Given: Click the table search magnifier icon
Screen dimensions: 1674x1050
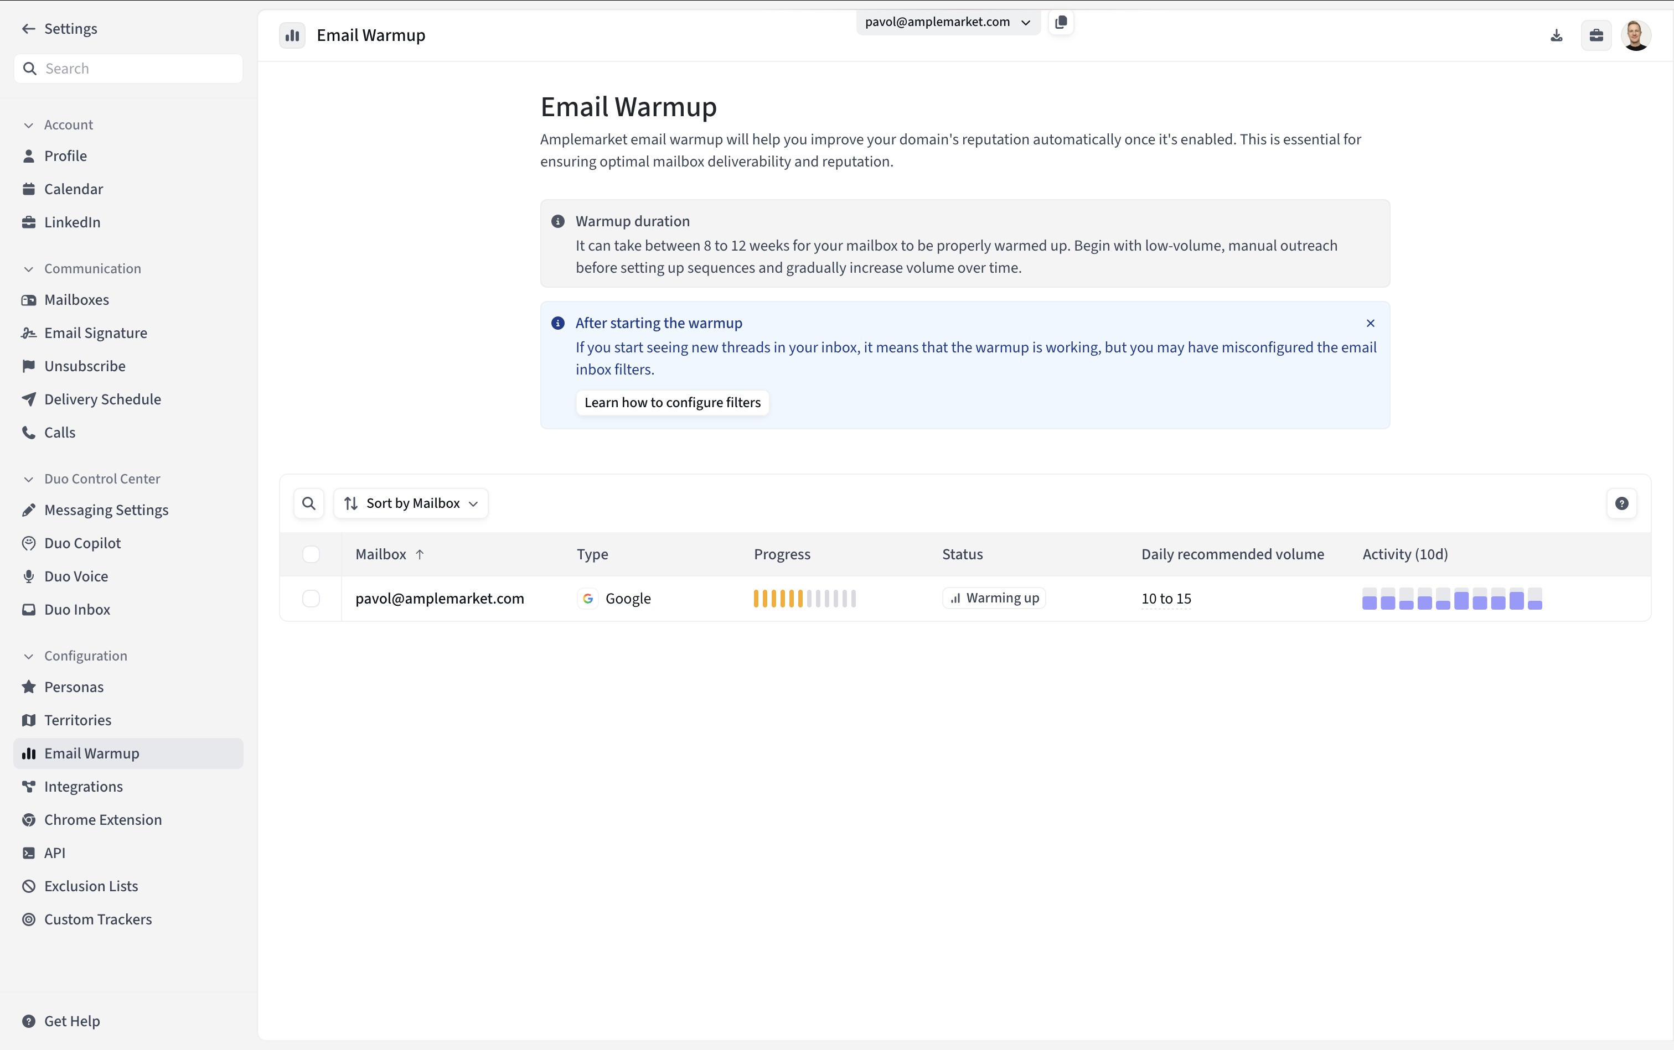Looking at the screenshot, I should tap(309, 503).
